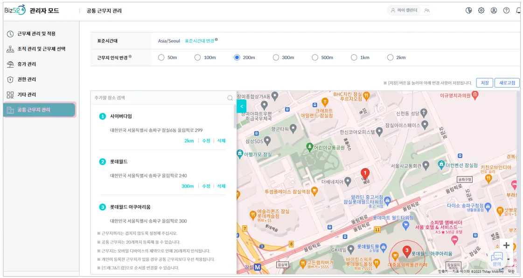Click the search magnifier icon

[230, 98]
